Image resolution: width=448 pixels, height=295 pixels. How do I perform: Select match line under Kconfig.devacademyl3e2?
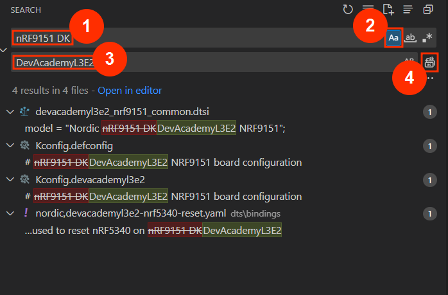point(163,197)
